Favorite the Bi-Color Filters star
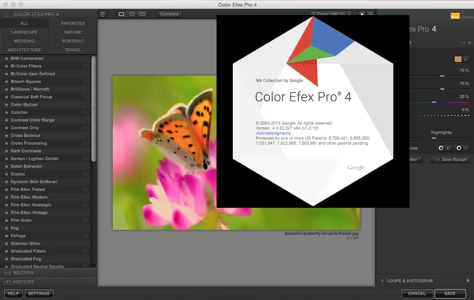Screen dimensions: 474x300 point(6,66)
